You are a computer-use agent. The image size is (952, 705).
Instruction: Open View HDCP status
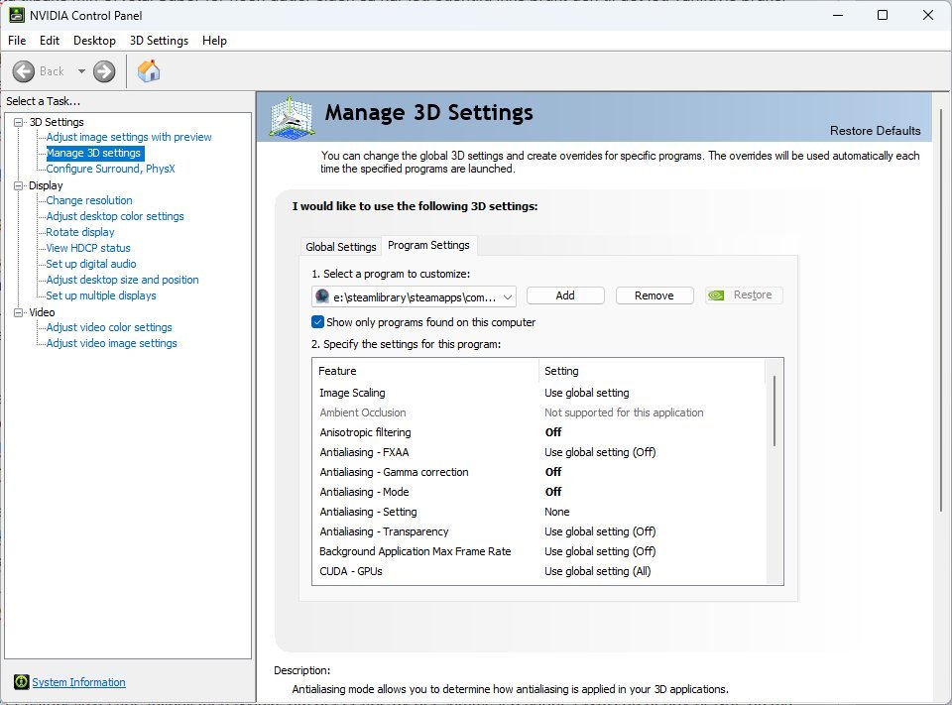click(x=88, y=248)
